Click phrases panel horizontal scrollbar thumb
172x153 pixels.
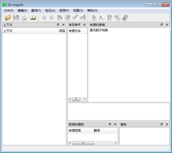83,143
